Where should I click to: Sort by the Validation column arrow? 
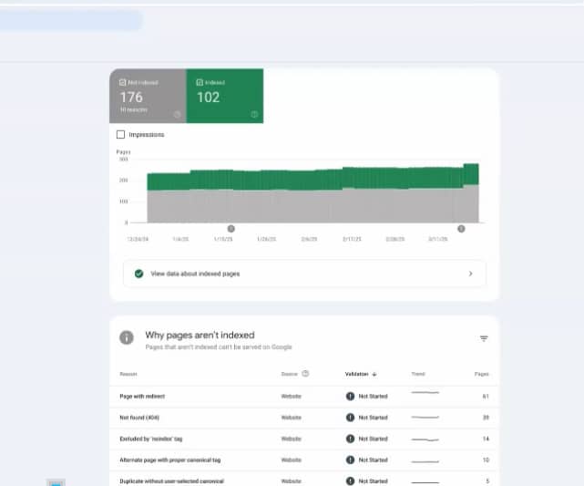tap(374, 374)
